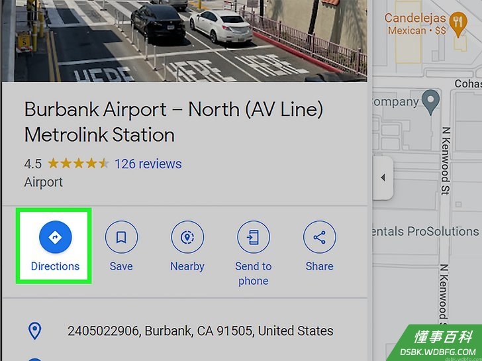The width and height of the screenshot is (482, 361).
Task: Click the star rating 4.5
Action: (66, 164)
